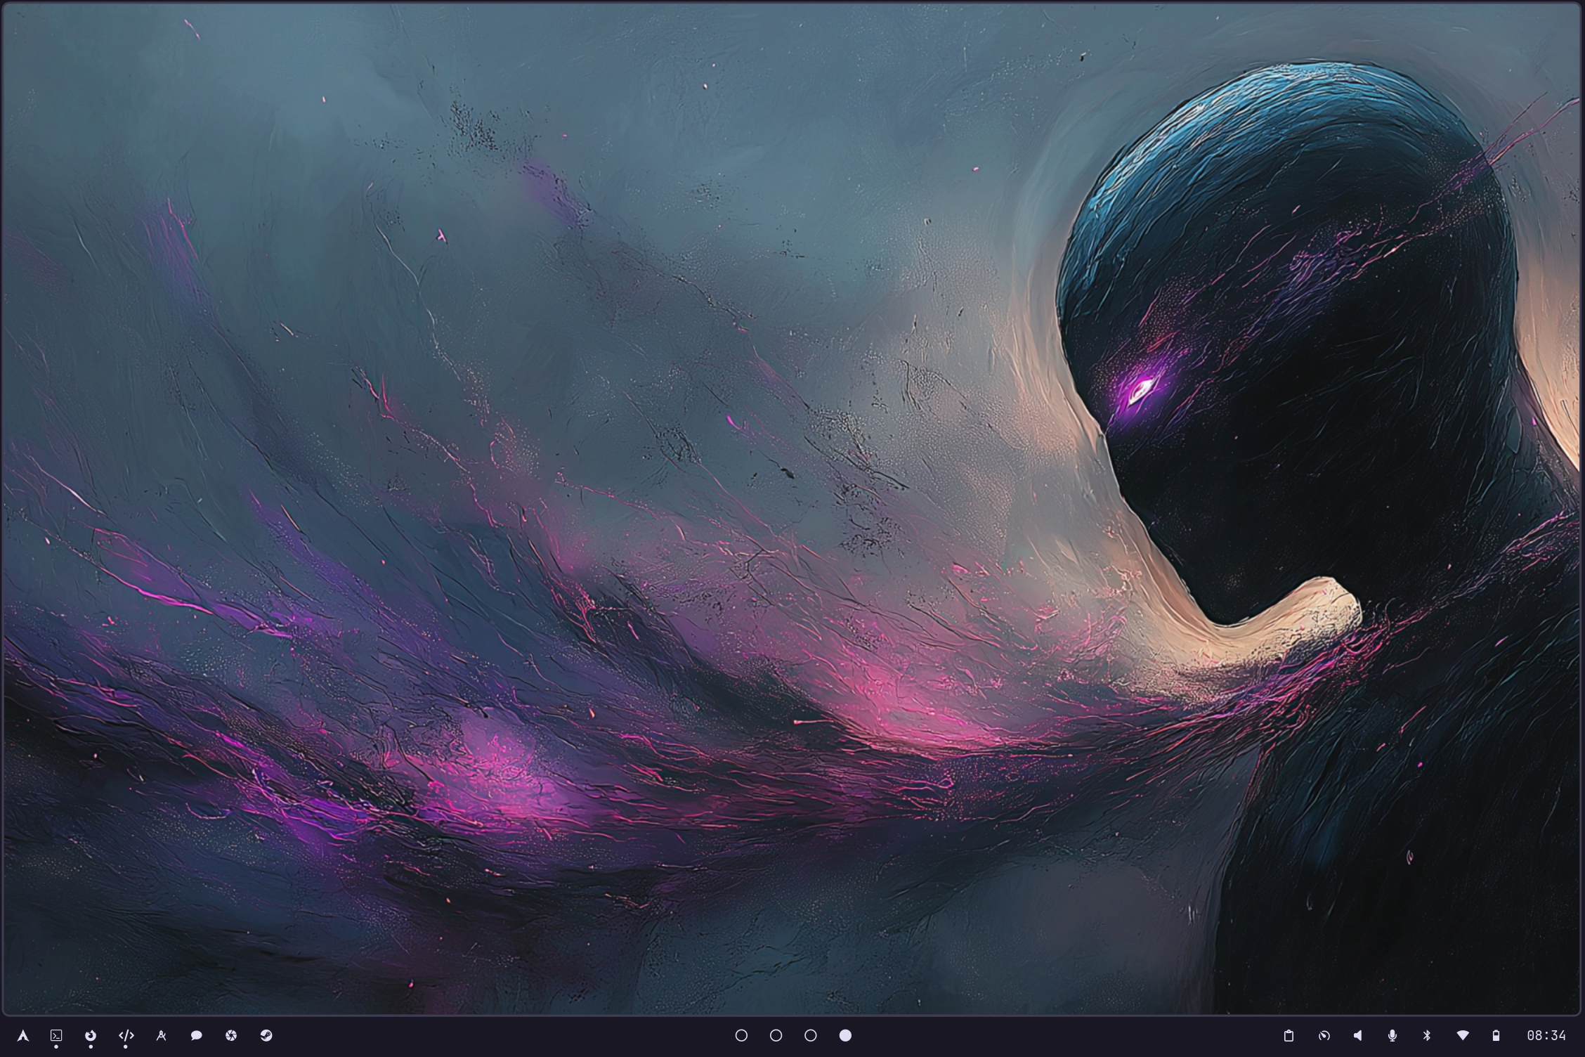The height and width of the screenshot is (1057, 1585).
Task: Switch to the second workspace circle
Action: [x=776, y=1035]
